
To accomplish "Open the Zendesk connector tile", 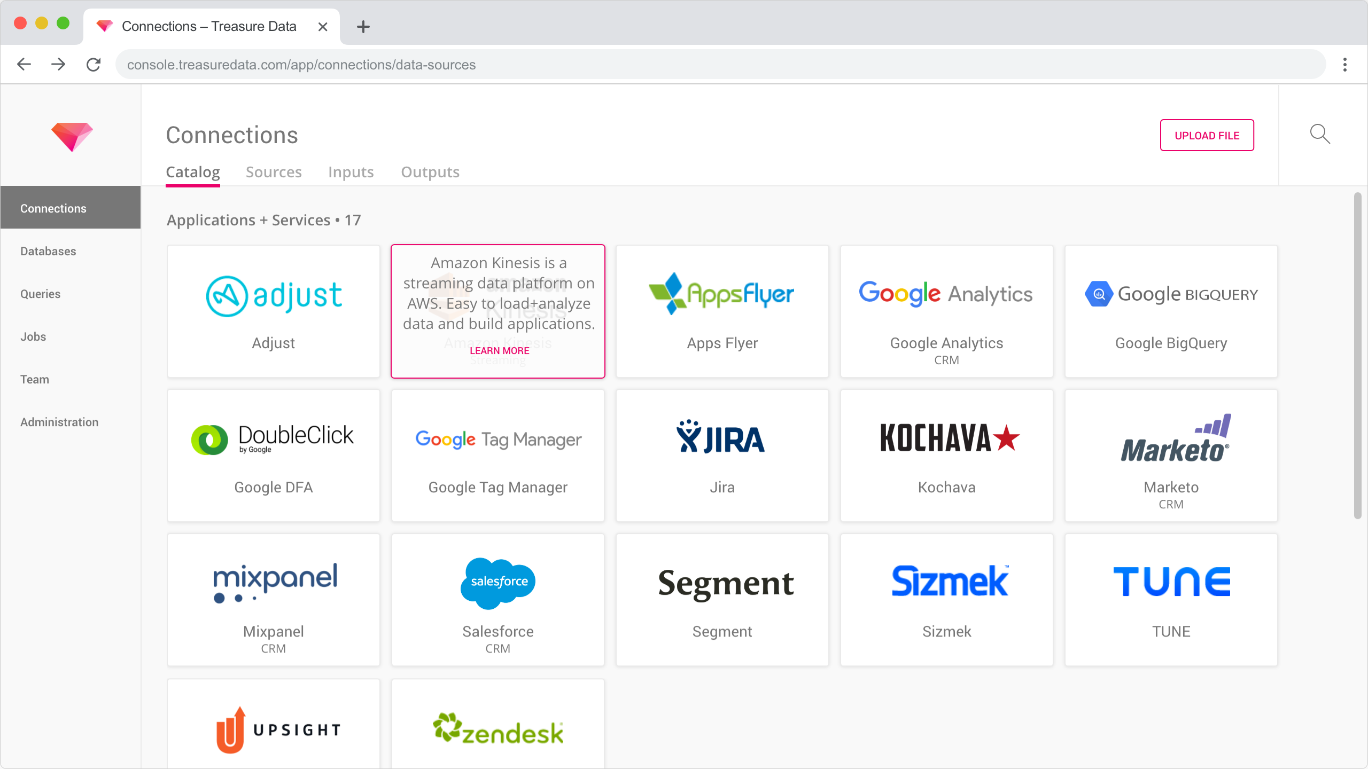I will [x=498, y=729].
